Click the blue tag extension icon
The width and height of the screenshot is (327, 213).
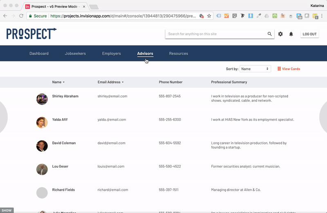(x=219, y=16)
